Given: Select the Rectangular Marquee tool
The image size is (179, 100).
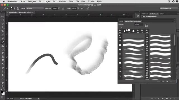Looking at the screenshot, I should click(x=3, y=20).
